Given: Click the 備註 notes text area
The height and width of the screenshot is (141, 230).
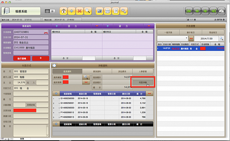Looking at the screenshot, I should coord(30,131).
